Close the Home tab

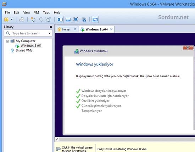click(75, 29)
